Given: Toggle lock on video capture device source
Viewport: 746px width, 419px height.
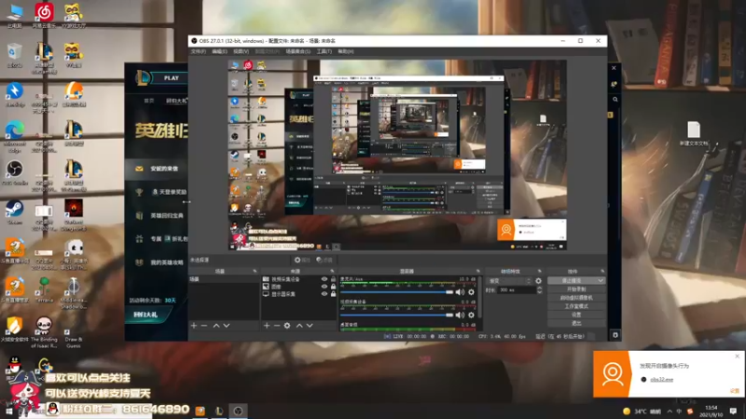Looking at the screenshot, I should 333,279.
